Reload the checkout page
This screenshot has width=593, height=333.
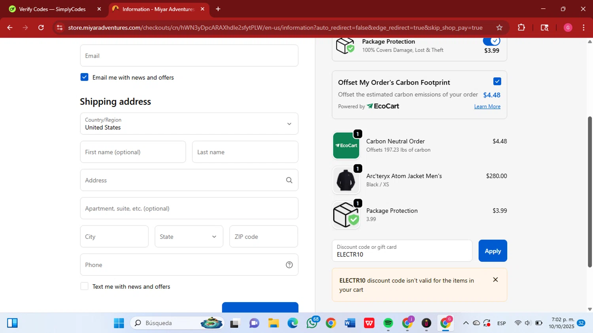(x=41, y=28)
